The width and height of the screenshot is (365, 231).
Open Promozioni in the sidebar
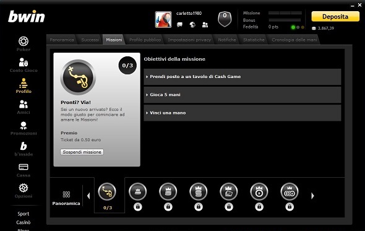(x=24, y=128)
